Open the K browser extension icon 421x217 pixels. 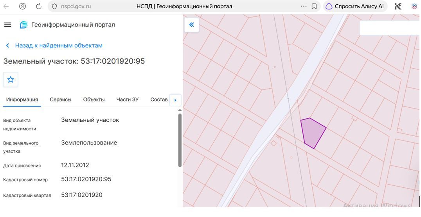pyautogui.click(x=398, y=6)
